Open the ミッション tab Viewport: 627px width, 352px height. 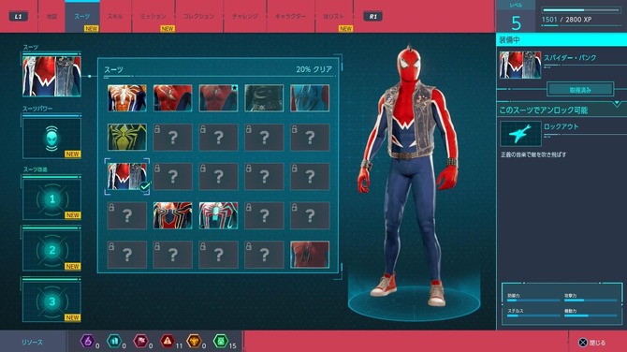click(153, 17)
